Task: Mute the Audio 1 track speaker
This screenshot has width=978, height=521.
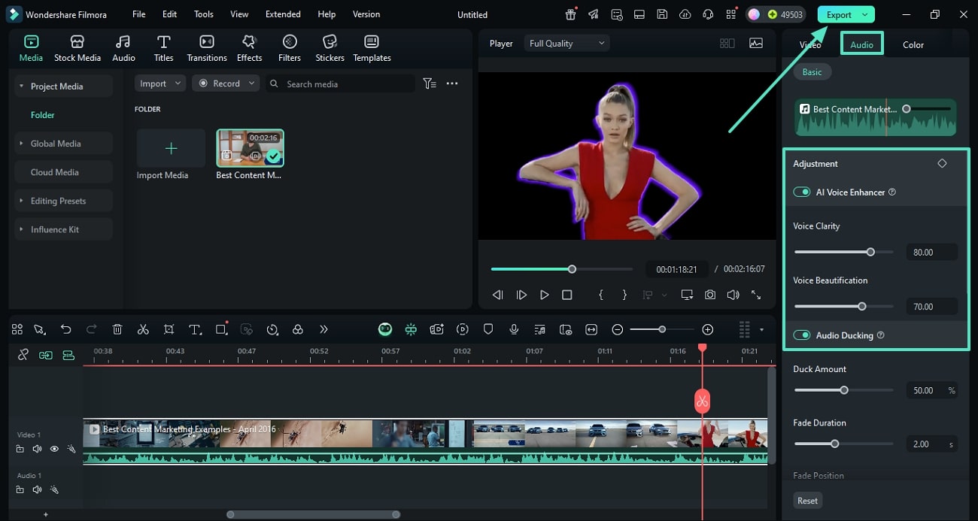Action: [x=37, y=489]
